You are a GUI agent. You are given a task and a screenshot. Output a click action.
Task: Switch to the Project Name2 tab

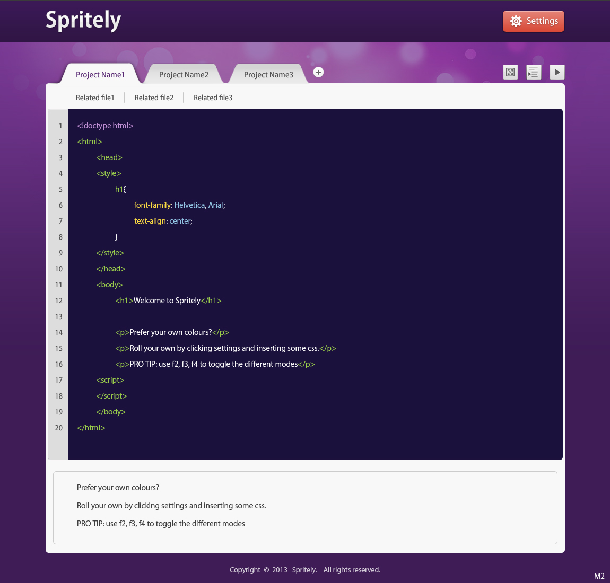coord(184,75)
